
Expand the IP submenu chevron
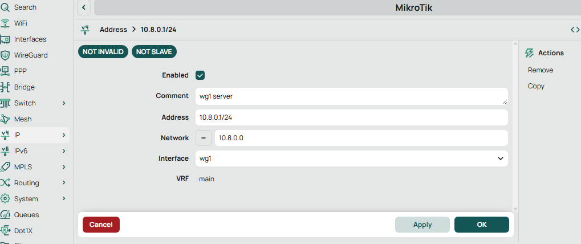(64, 135)
